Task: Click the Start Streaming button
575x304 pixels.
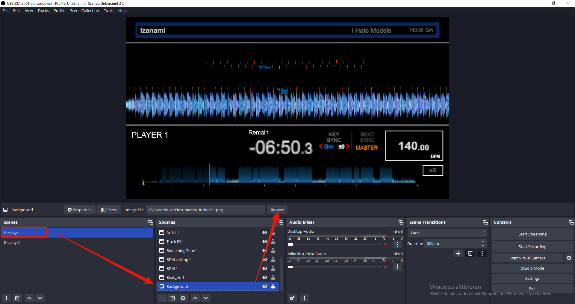Action: 532,234
